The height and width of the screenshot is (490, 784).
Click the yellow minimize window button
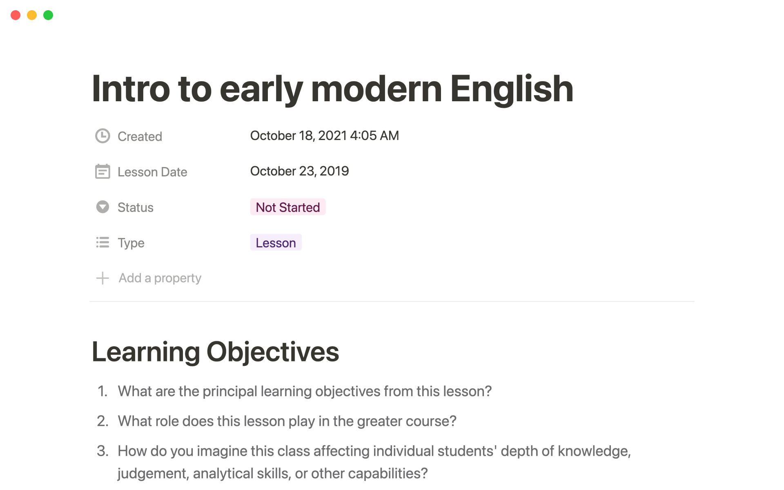tap(32, 15)
